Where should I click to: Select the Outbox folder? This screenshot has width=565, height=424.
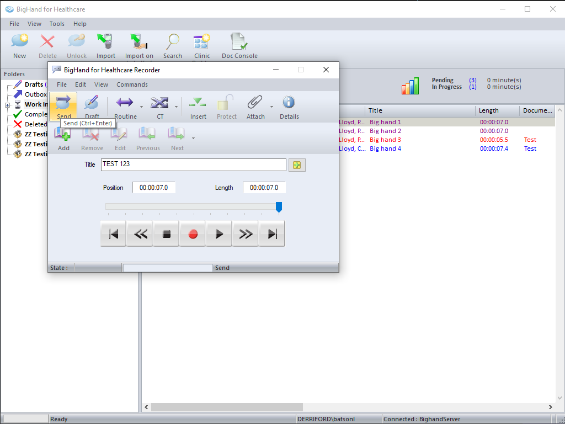30,94
